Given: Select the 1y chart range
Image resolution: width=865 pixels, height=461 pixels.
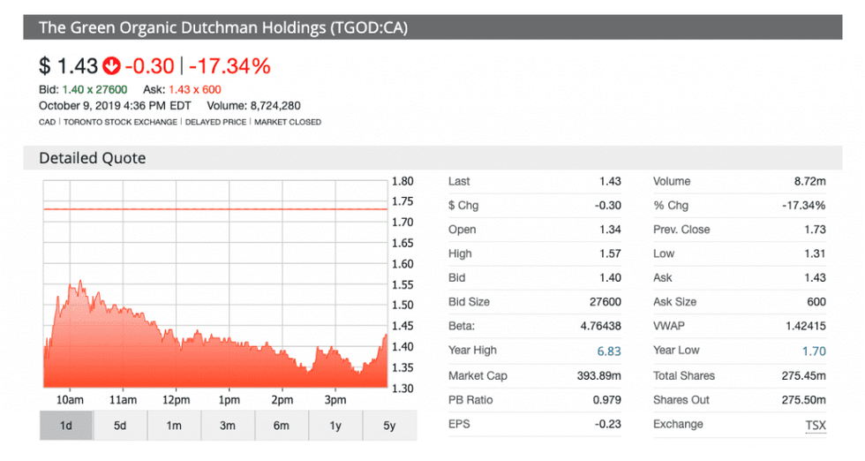Looking at the screenshot, I should pos(335,426).
